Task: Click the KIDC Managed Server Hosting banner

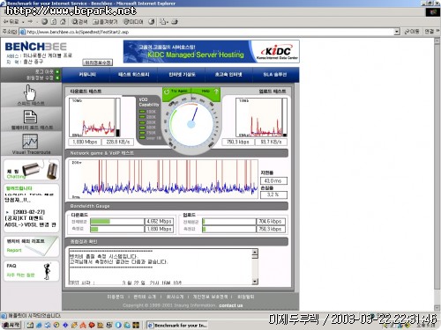Action: pyautogui.click(x=211, y=52)
